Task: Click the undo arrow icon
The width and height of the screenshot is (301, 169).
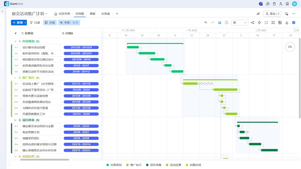Action: click(206, 23)
